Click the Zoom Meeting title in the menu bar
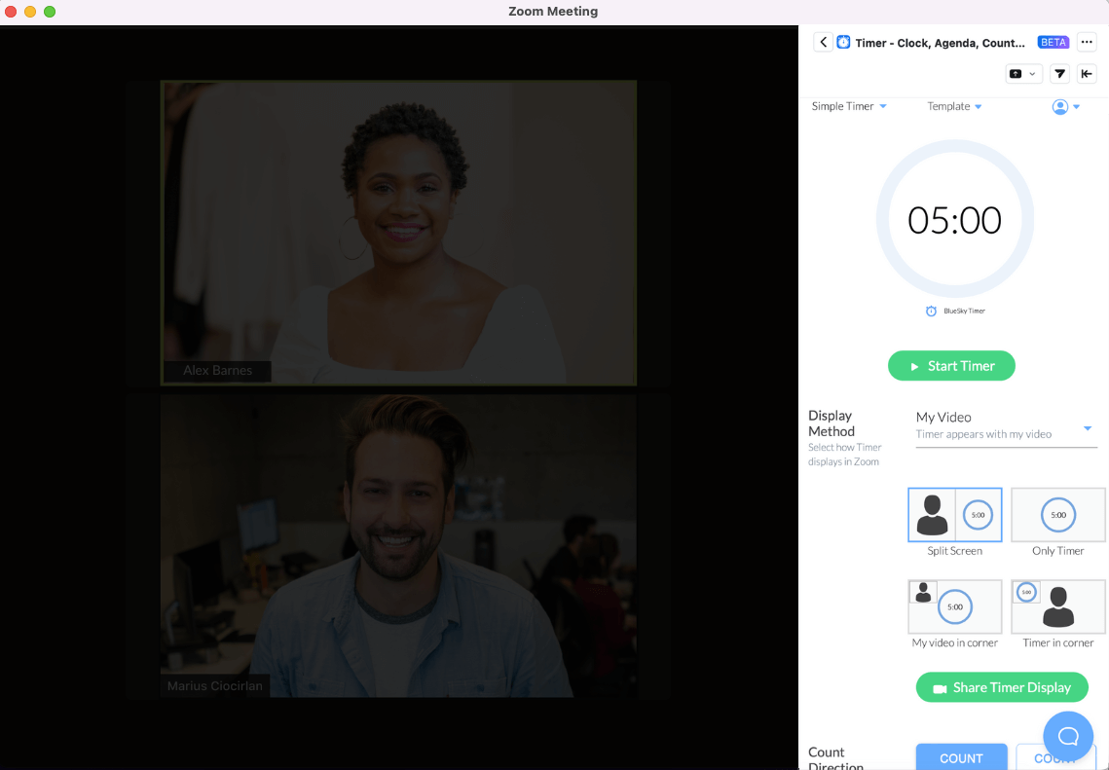 [553, 11]
